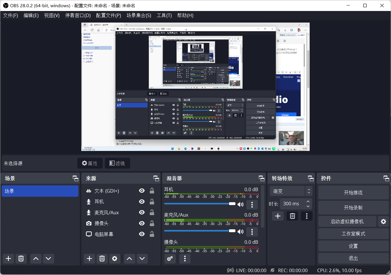Adjust the 耳机 volume slider

[200, 204]
